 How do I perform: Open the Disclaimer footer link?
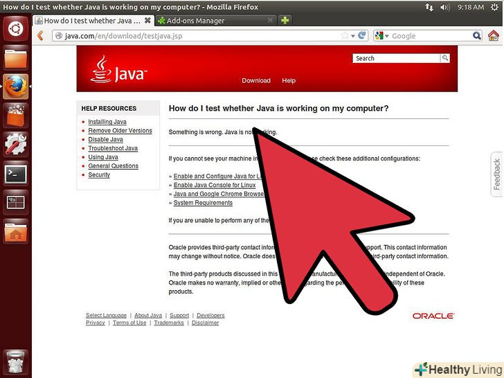coord(205,323)
